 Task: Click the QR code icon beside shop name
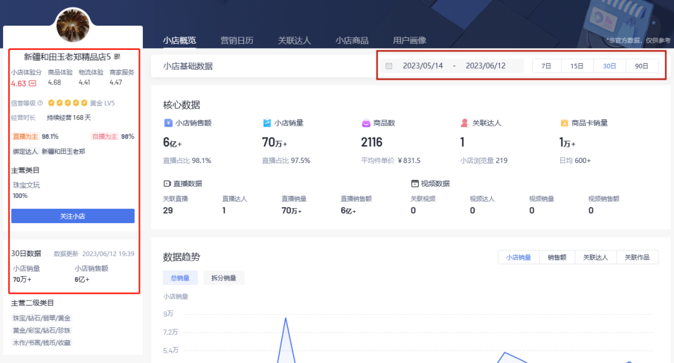(x=117, y=57)
